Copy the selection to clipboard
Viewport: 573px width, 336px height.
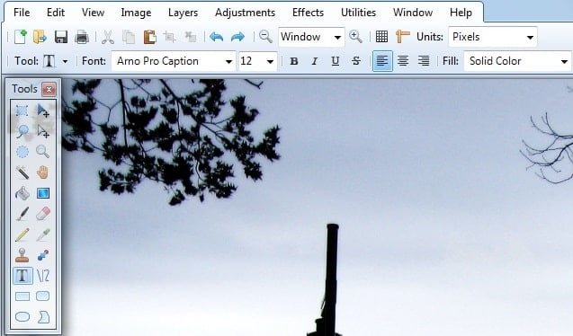pyautogui.click(x=129, y=37)
